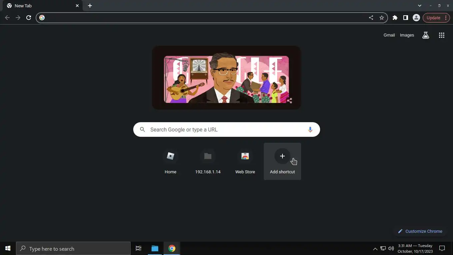This screenshot has width=453, height=255.
Task: Open the Gmail link
Action: click(389, 35)
